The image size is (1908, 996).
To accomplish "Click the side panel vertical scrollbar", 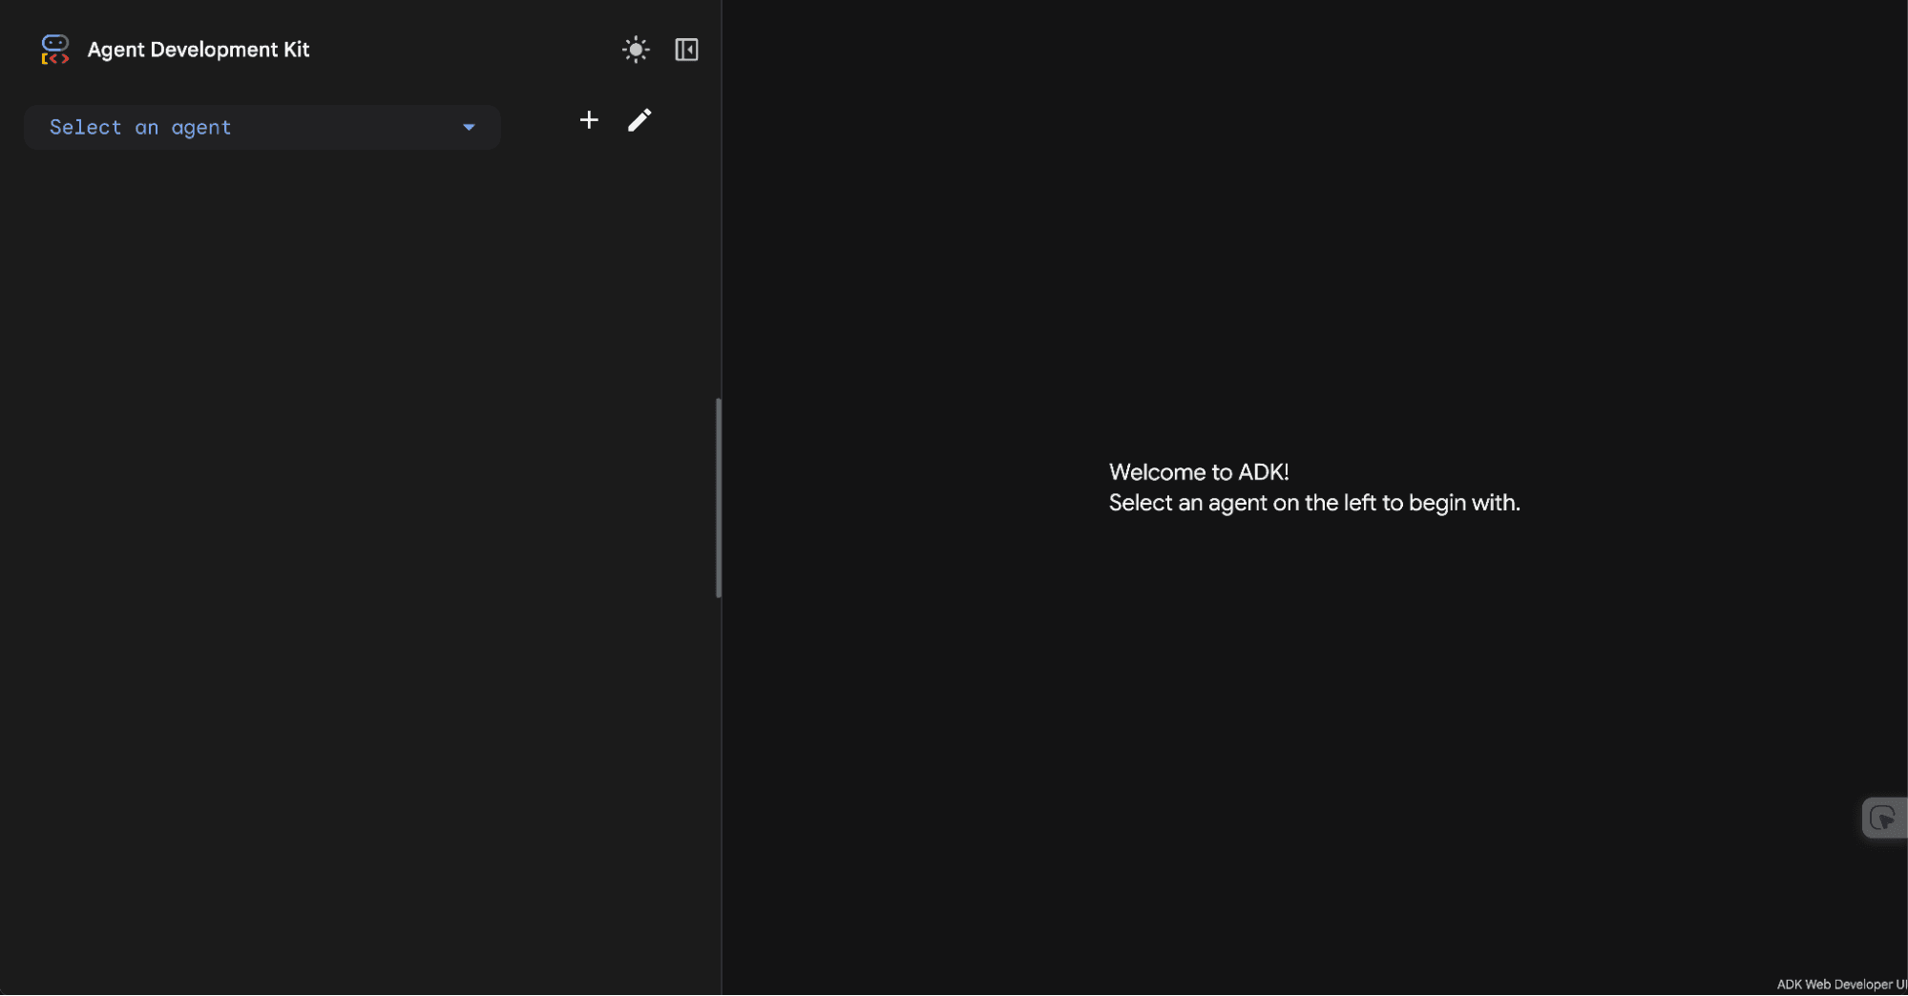I will pyautogui.click(x=718, y=498).
